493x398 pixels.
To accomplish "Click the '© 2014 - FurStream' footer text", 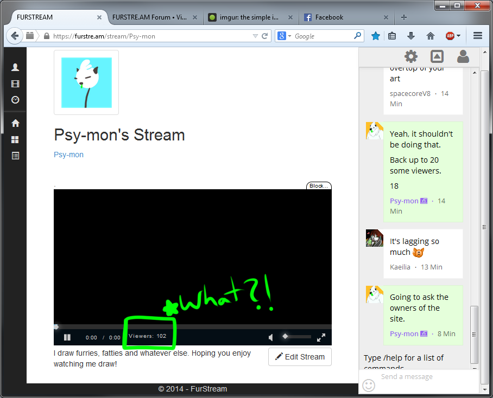I will click(x=192, y=389).
